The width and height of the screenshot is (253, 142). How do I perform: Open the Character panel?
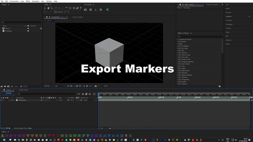point(229,21)
